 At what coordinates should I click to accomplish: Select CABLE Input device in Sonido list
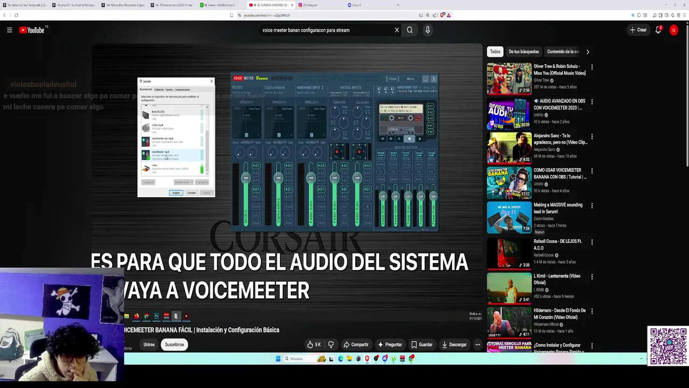[172, 128]
